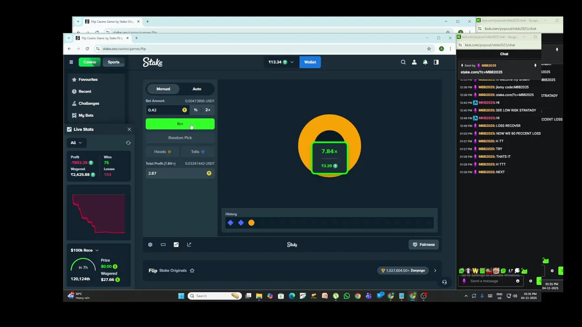Favourite the Flip game star

click(192, 271)
